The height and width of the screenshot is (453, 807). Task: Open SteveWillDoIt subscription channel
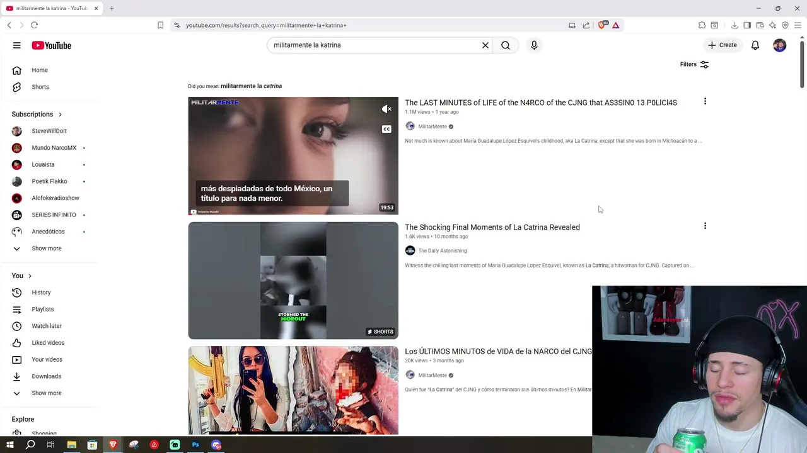[x=49, y=131]
